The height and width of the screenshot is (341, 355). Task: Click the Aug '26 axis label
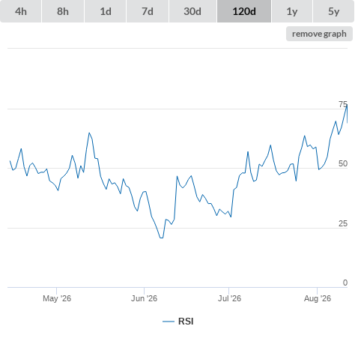coord(318,298)
